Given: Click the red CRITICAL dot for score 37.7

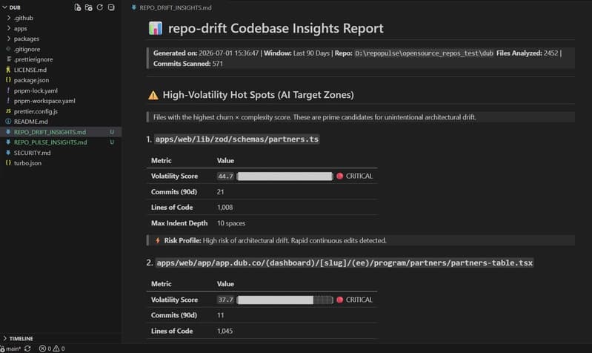Looking at the screenshot, I should (339, 300).
